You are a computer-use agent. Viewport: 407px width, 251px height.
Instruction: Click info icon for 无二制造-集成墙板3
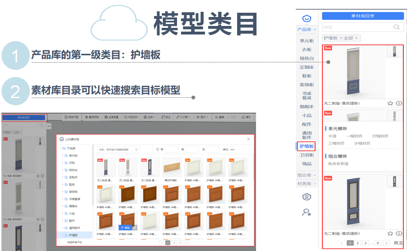[x=399, y=233]
